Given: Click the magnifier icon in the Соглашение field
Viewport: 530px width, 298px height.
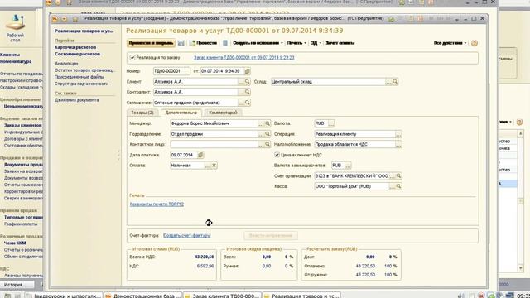Looking at the screenshot, I should pos(247,103).
